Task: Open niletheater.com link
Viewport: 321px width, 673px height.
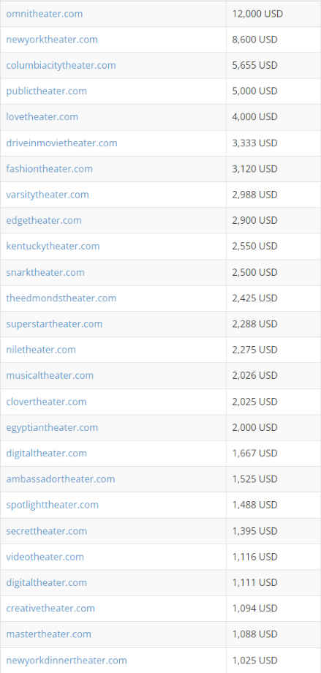Action: (x=41, y=350)
